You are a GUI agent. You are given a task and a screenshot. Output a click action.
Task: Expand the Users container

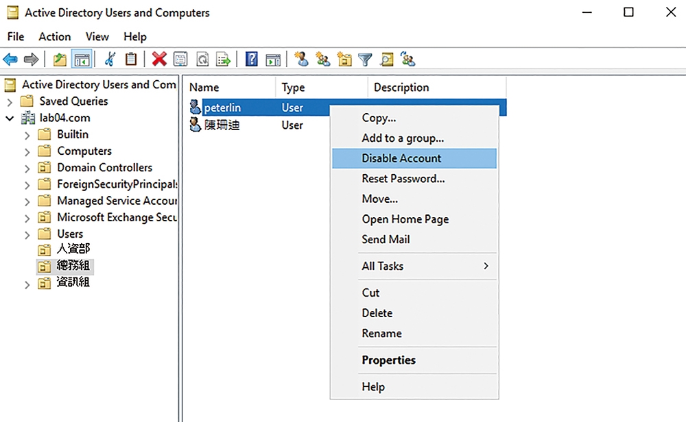click(27, 235)
